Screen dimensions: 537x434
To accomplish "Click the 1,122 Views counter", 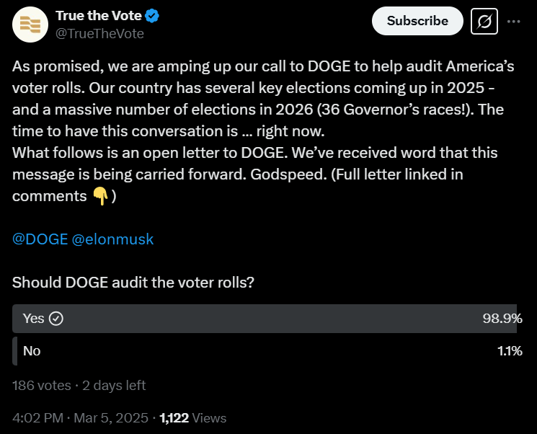I will click(193, 417).
